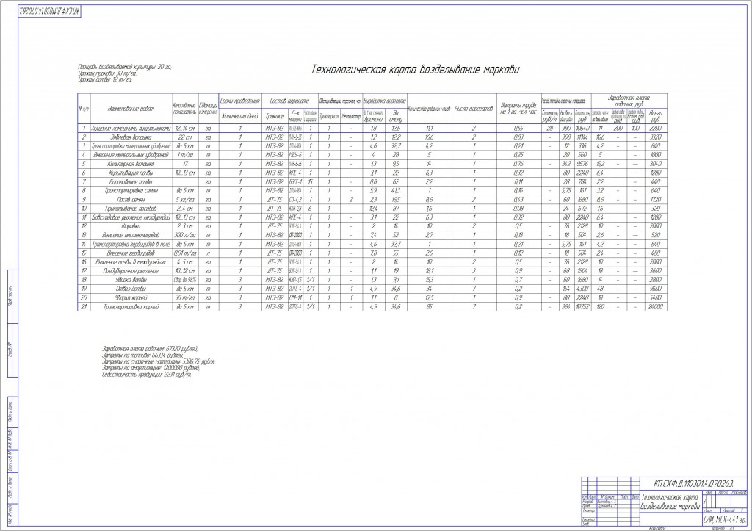Click the 'Трактор' subheader cell

pyautogui.click(x=275, y=116)
